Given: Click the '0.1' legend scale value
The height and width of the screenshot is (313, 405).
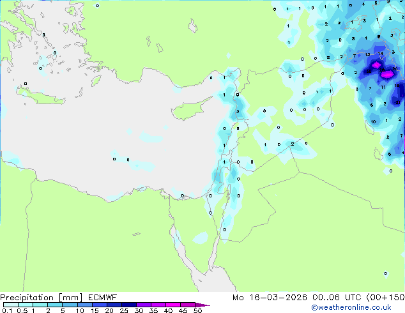Looking at the screenshot, I should pos(6,310).
